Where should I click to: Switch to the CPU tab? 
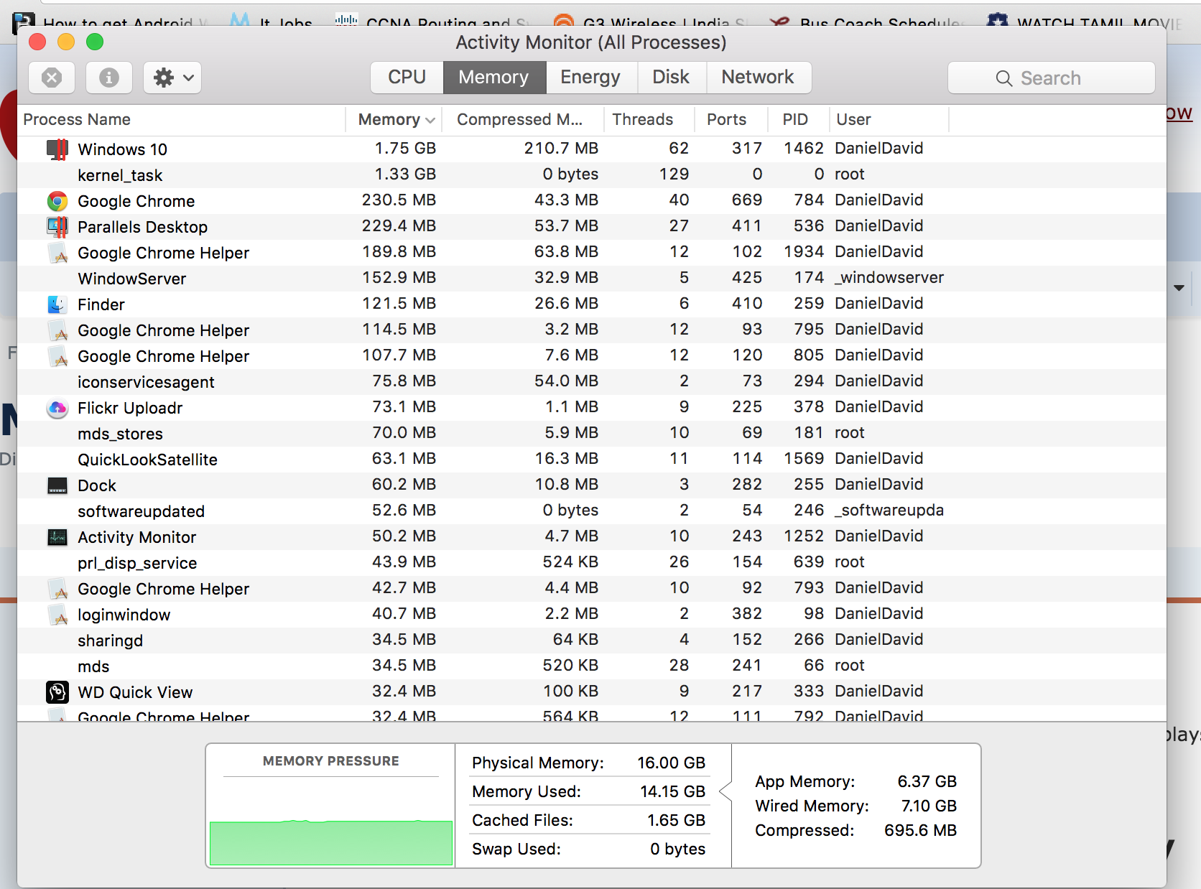point(407,78)
